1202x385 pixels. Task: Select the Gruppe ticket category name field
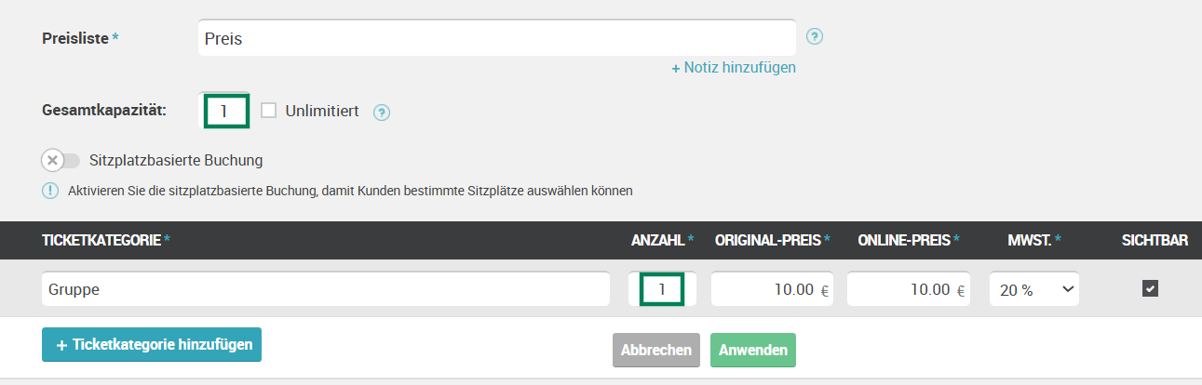[x=326, y=289]
